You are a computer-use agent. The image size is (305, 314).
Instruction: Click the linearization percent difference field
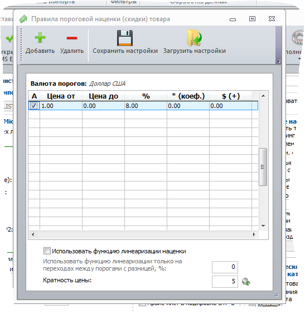pyautogui.click(x=225, y=267)
